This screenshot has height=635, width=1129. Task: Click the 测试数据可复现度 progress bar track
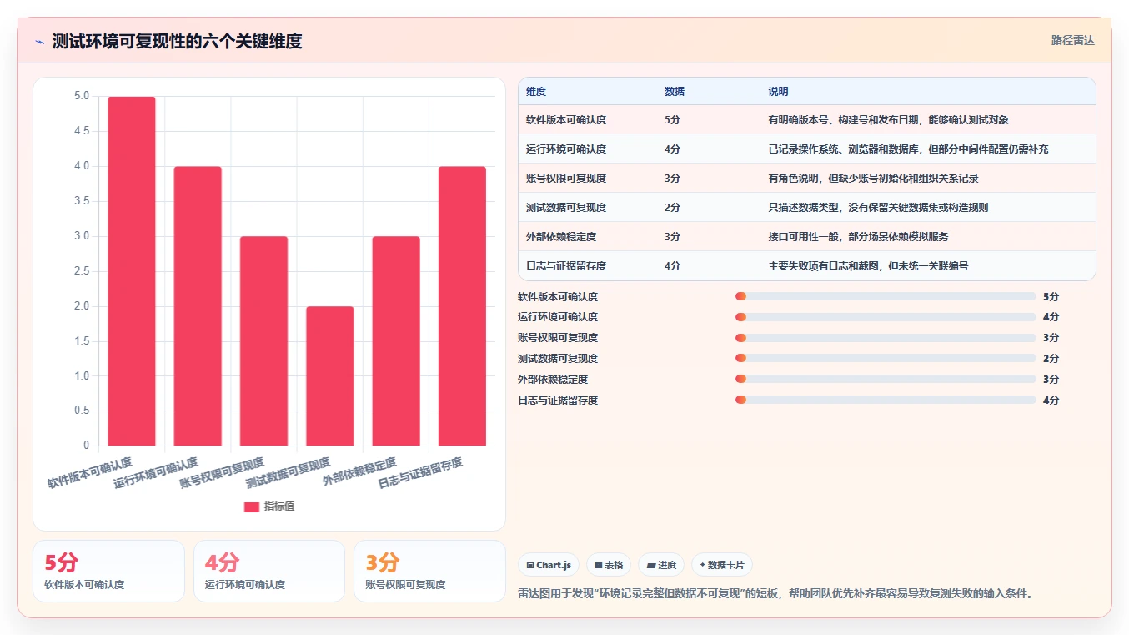886,359
